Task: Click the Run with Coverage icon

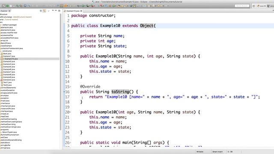Action: click(x=87, y=6)
